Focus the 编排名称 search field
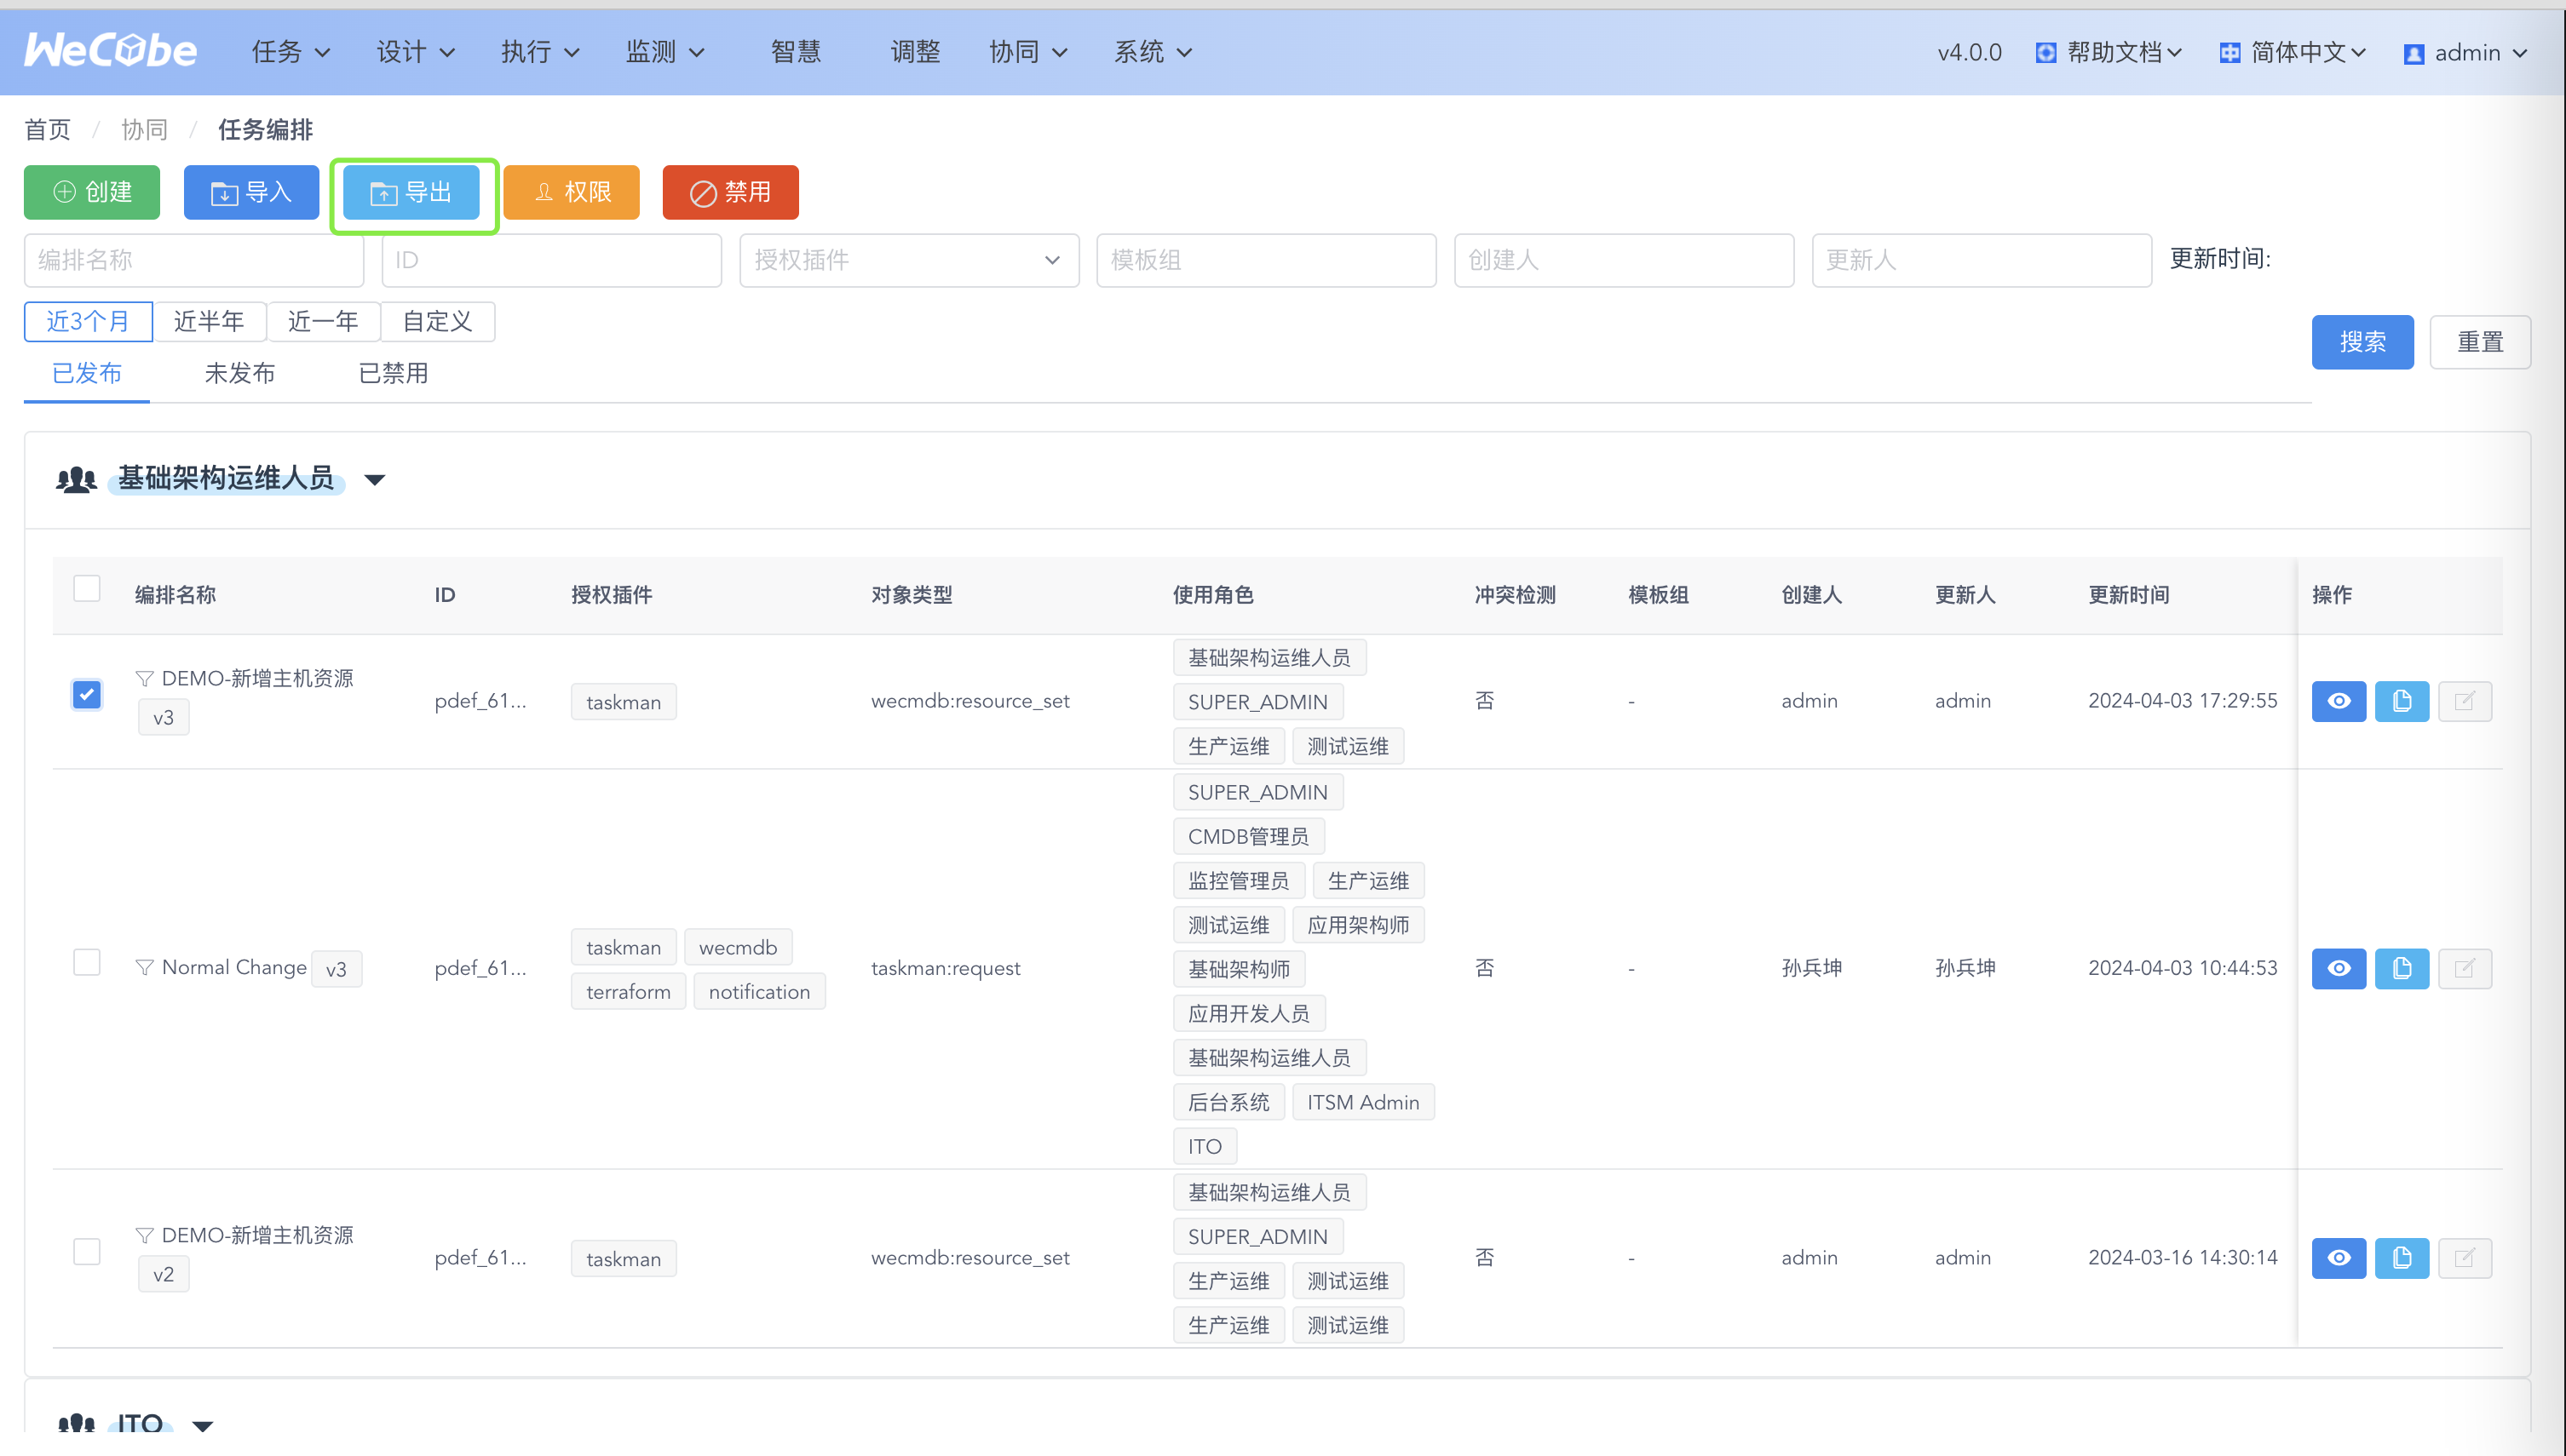The image size is (2566, 1456). 193,260
